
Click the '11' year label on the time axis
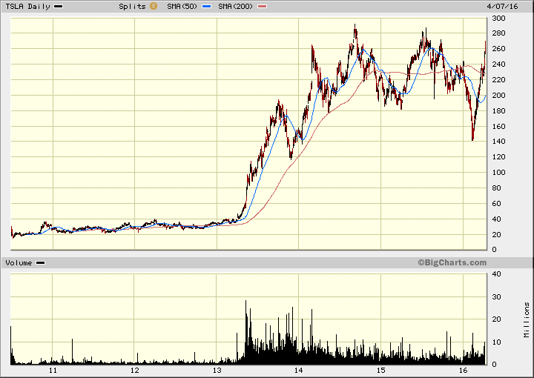[53, 370]
